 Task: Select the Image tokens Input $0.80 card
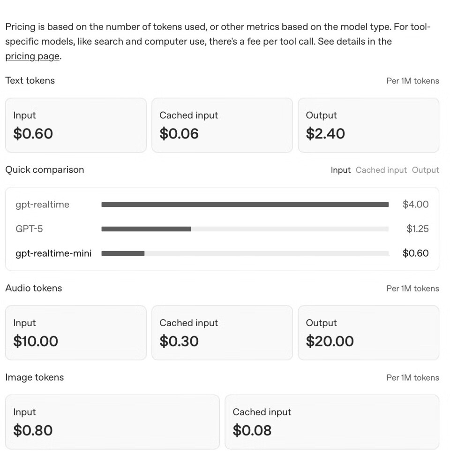coord(112,422)
